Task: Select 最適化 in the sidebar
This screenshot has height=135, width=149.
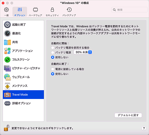Action: [x=23, y=33]
